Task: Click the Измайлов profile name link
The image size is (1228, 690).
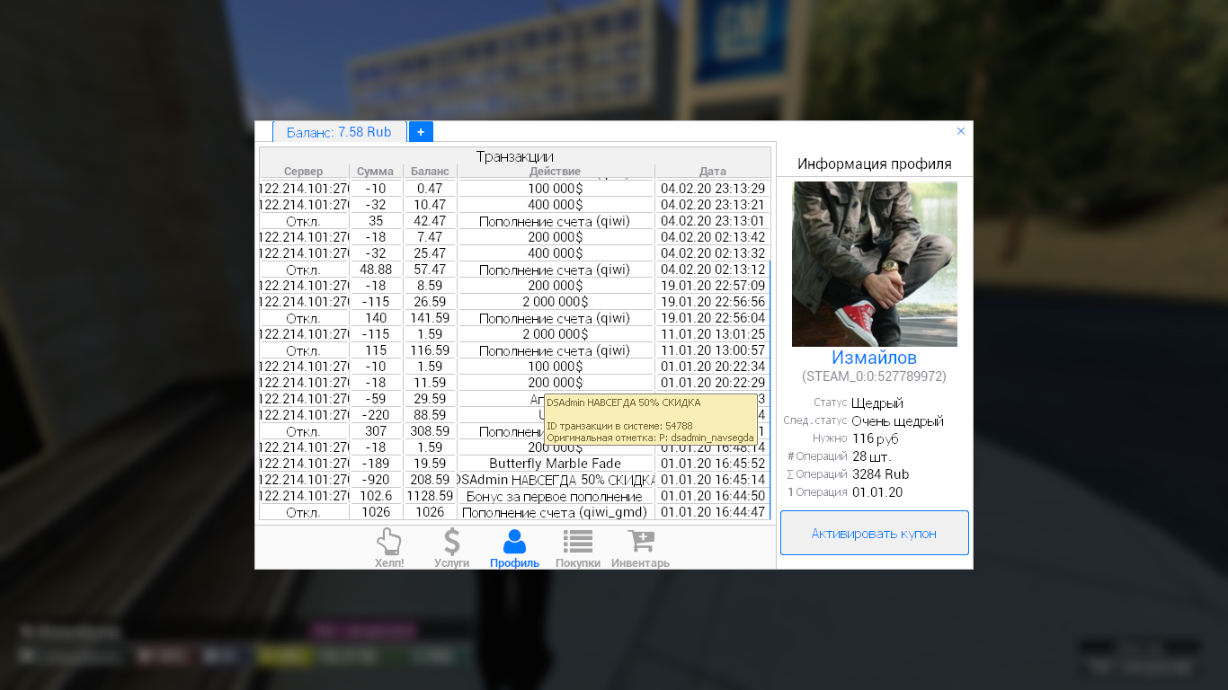Action: tap(874, 358)
